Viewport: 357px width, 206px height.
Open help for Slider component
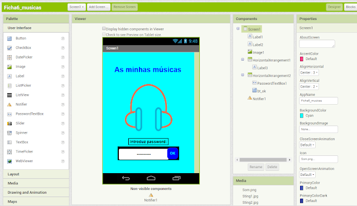(x=63, y=124)
